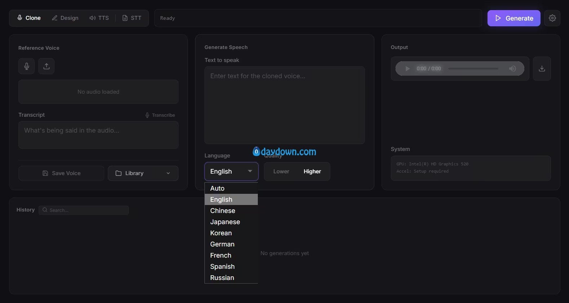
Task: Open the STT tab
Action: pos(132,18)
